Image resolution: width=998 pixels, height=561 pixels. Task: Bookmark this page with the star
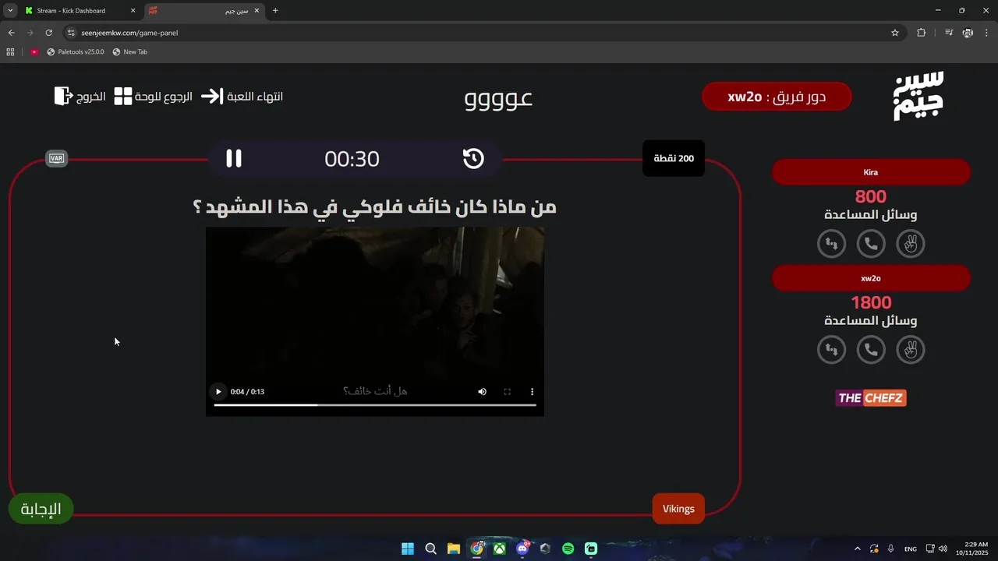(x=895, y=33)
